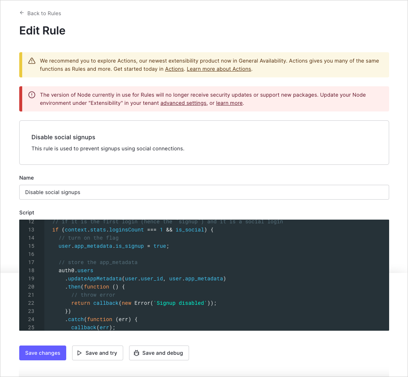The image size is (408, 377).
Task: Click the warning triangle in the yellow banner
Action: point(32,60)
